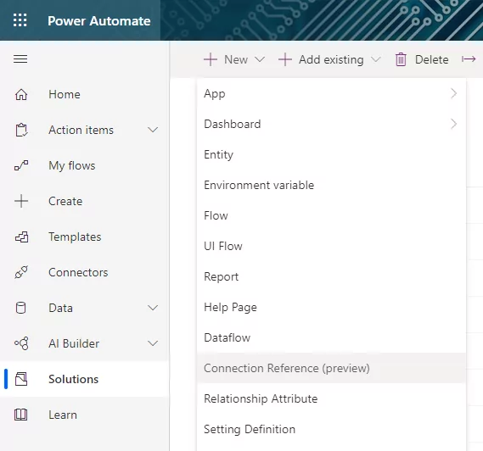Click the Create plus icon
The height and width of the screenshot is (451, 483).
pos(21,201)
